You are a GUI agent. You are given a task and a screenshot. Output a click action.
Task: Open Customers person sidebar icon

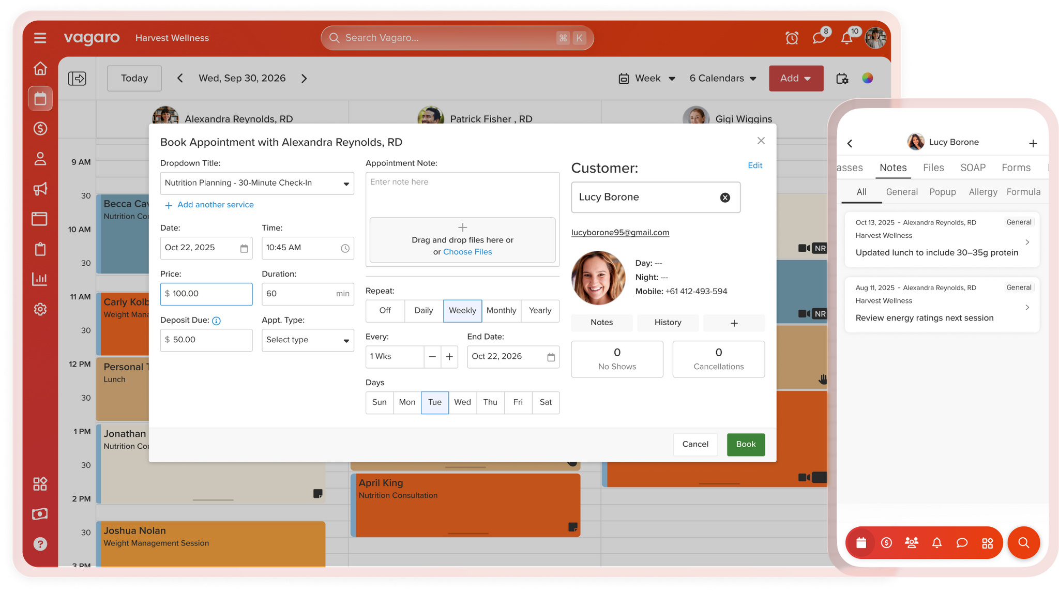[x=40, y=159]
